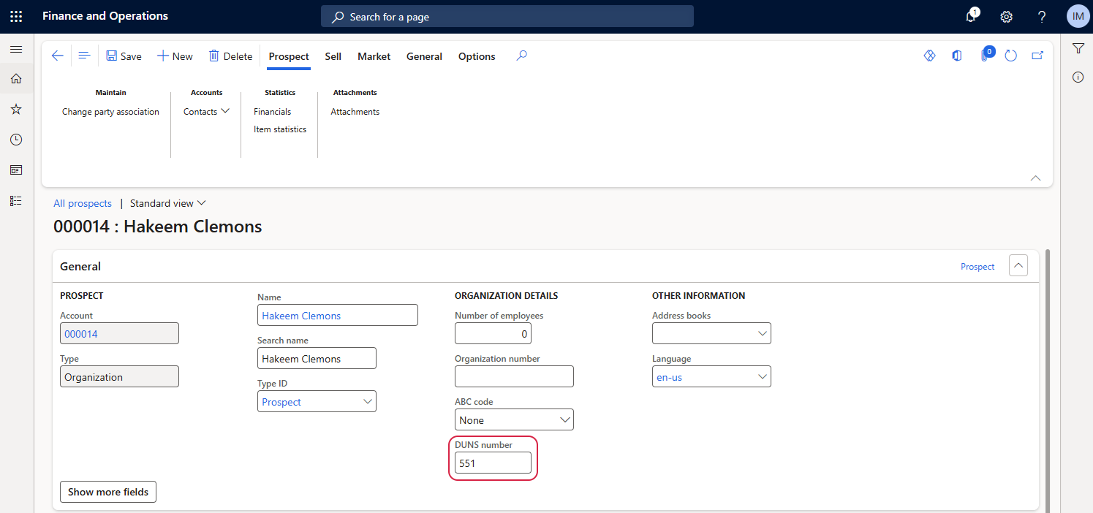Viewport: 1093px width, 513px height.
Task: Click the notifications bell icon
Action: click(971, 16)
